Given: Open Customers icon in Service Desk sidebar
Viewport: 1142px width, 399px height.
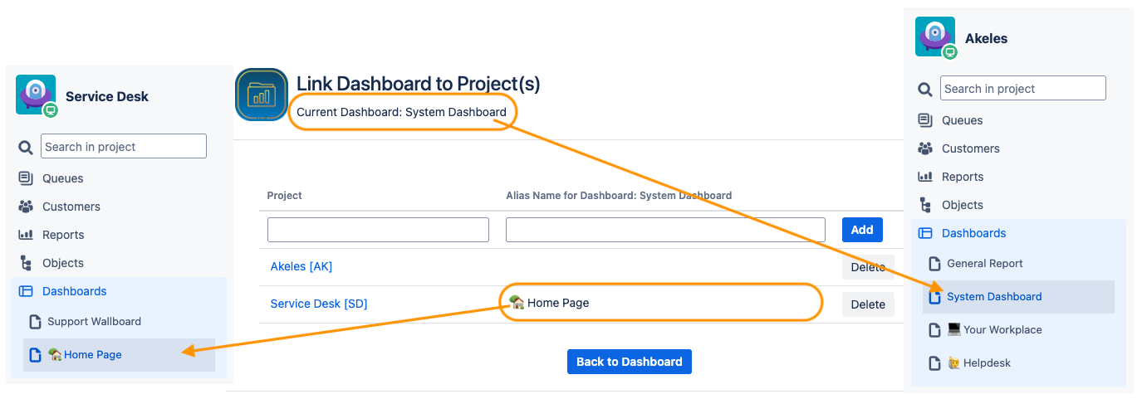Looking at the screenshot, I should coord(25,207).
